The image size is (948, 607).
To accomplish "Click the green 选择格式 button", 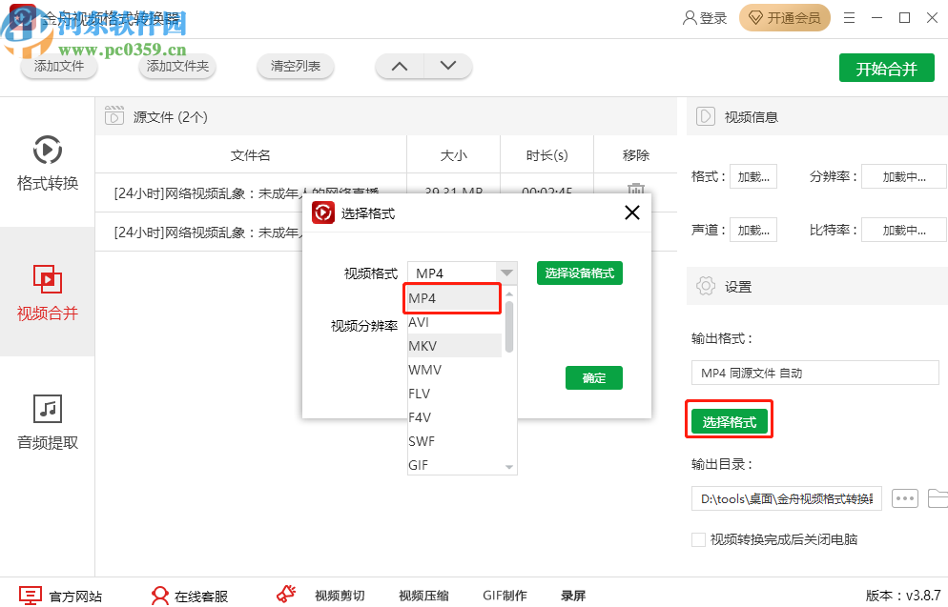I will click(x=730, y=421).
